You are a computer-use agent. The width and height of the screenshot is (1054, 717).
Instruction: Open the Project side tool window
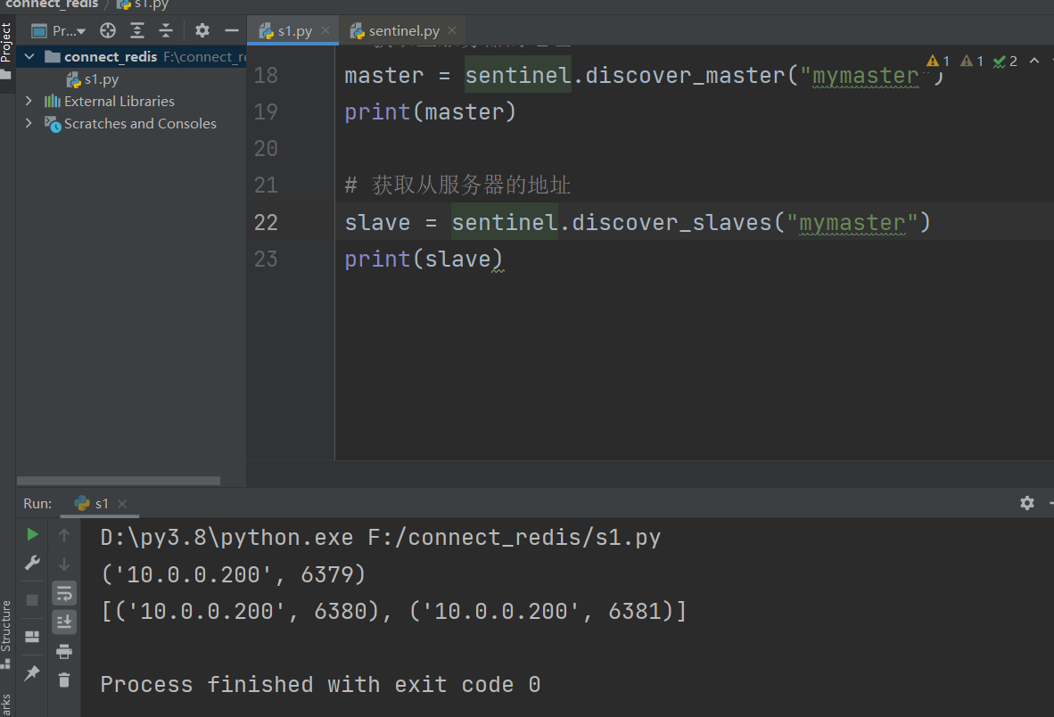(6, 50)
